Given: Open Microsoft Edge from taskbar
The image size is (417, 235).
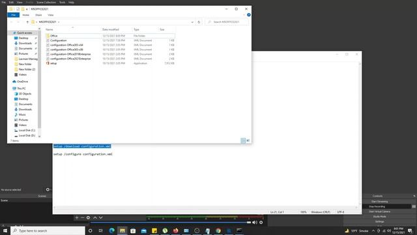Looking at the screenshot, I should (x=111, y=230).
